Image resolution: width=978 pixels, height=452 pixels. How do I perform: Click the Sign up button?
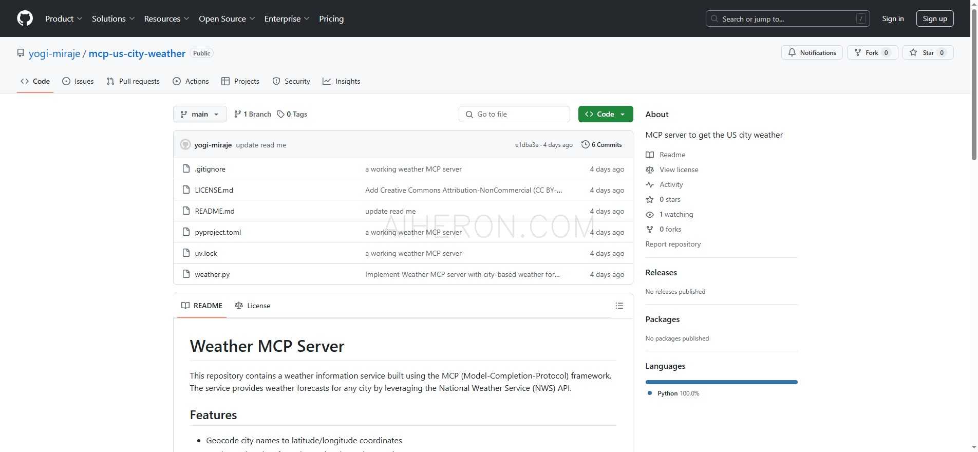935,18
